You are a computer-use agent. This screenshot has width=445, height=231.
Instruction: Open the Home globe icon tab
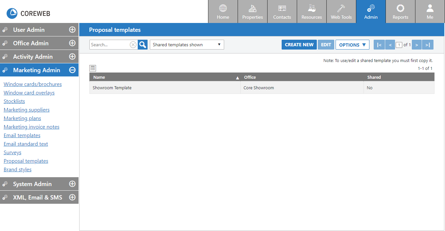coord(223,12)
